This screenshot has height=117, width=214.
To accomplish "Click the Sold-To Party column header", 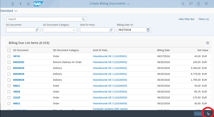I will tap(100, 50).
